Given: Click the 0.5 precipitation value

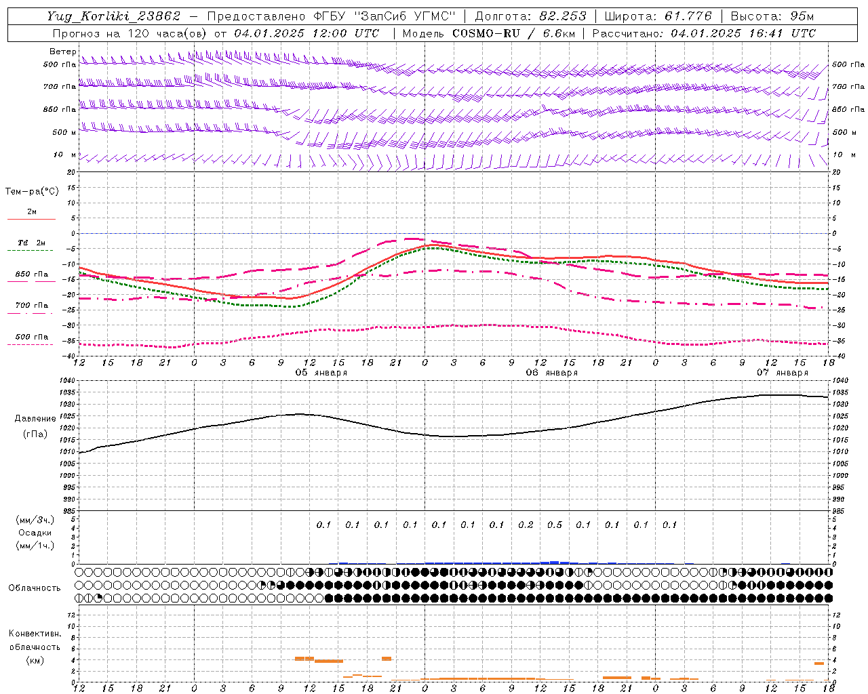Looking at the screenshot, I should [555, 525].
